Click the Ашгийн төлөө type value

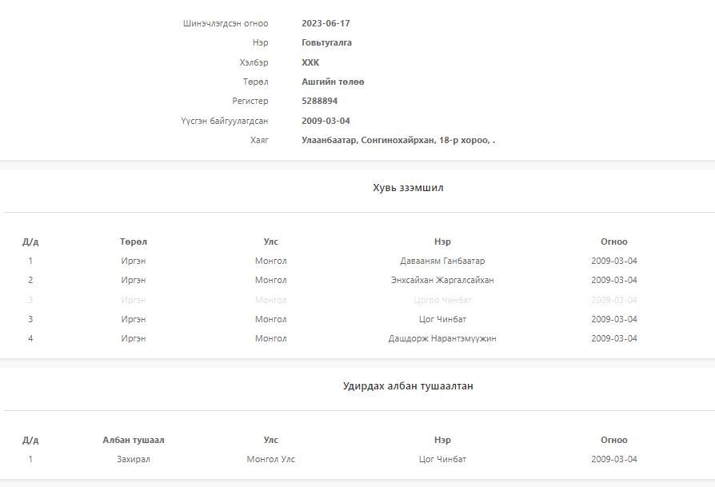[x=333, y=82]
